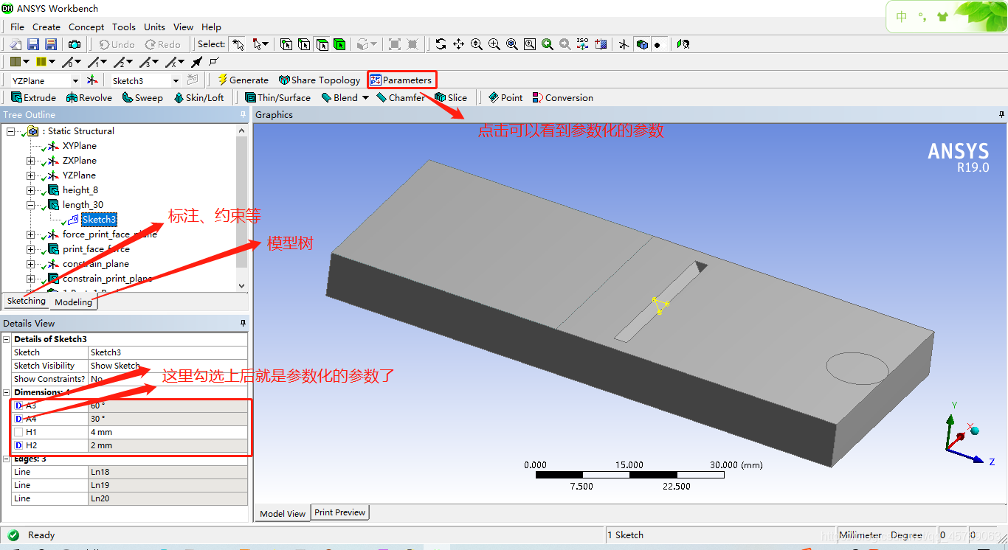Click the Undo button

(117, 44)
